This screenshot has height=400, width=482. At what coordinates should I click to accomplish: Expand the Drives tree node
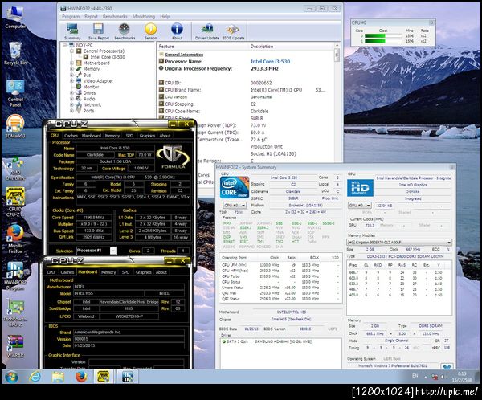pos(72,93)
